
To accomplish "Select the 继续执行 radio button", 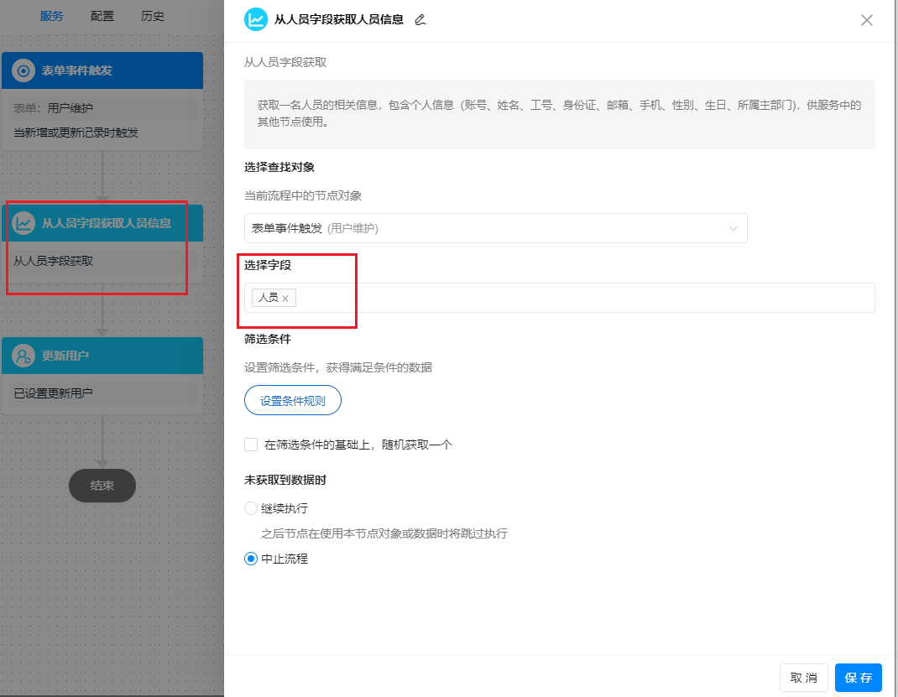I will coord(249,508).
